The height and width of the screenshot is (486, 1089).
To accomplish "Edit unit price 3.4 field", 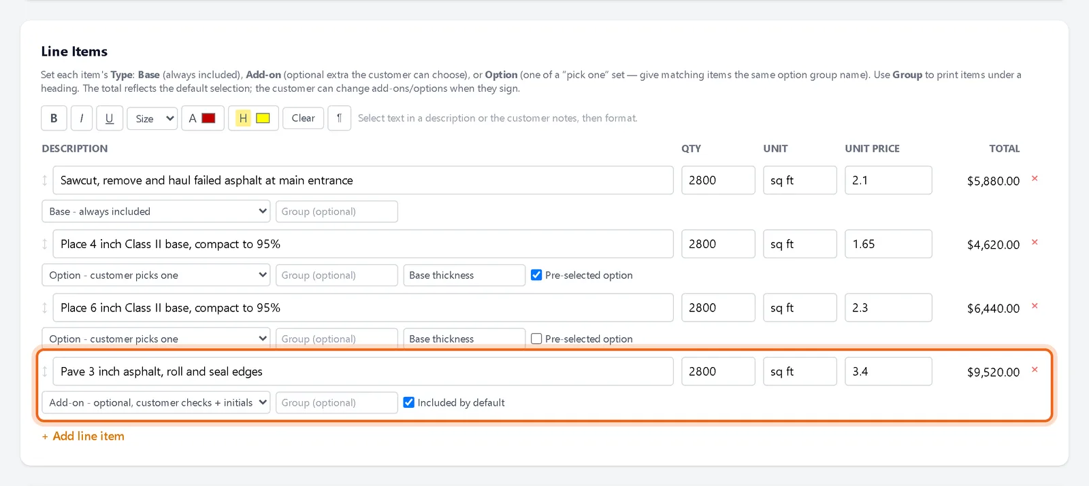I will click(888, 372).
